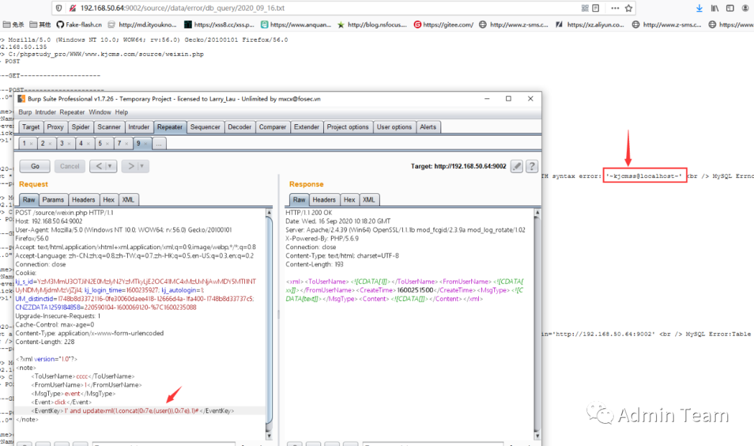Open Response Headers tab
754x446 pixels.
(324, 200)
